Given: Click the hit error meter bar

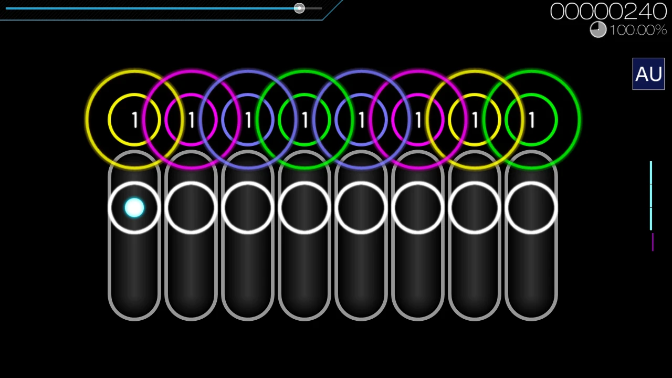Looking at the screenshot, I should click(x=651, y=205).
